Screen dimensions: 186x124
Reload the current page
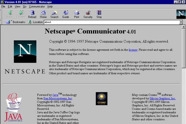[x=32, y=14]
